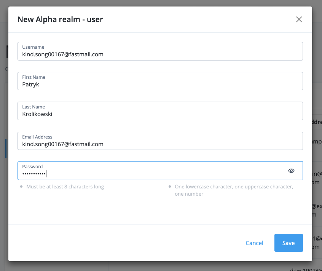This screenshot has height=271, width=322.
Task: Click the Username floating label
Action: pos(33,47)
